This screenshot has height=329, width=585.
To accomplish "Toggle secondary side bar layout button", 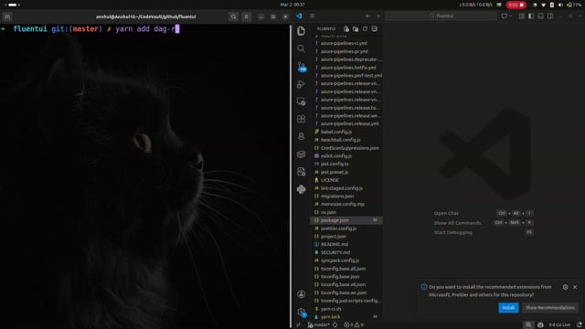I will pyautogui.click(x=550, y=16).
